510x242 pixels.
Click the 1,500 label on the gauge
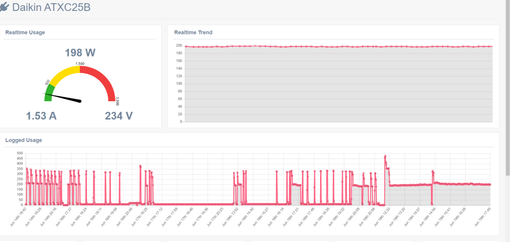click(80, 64)
